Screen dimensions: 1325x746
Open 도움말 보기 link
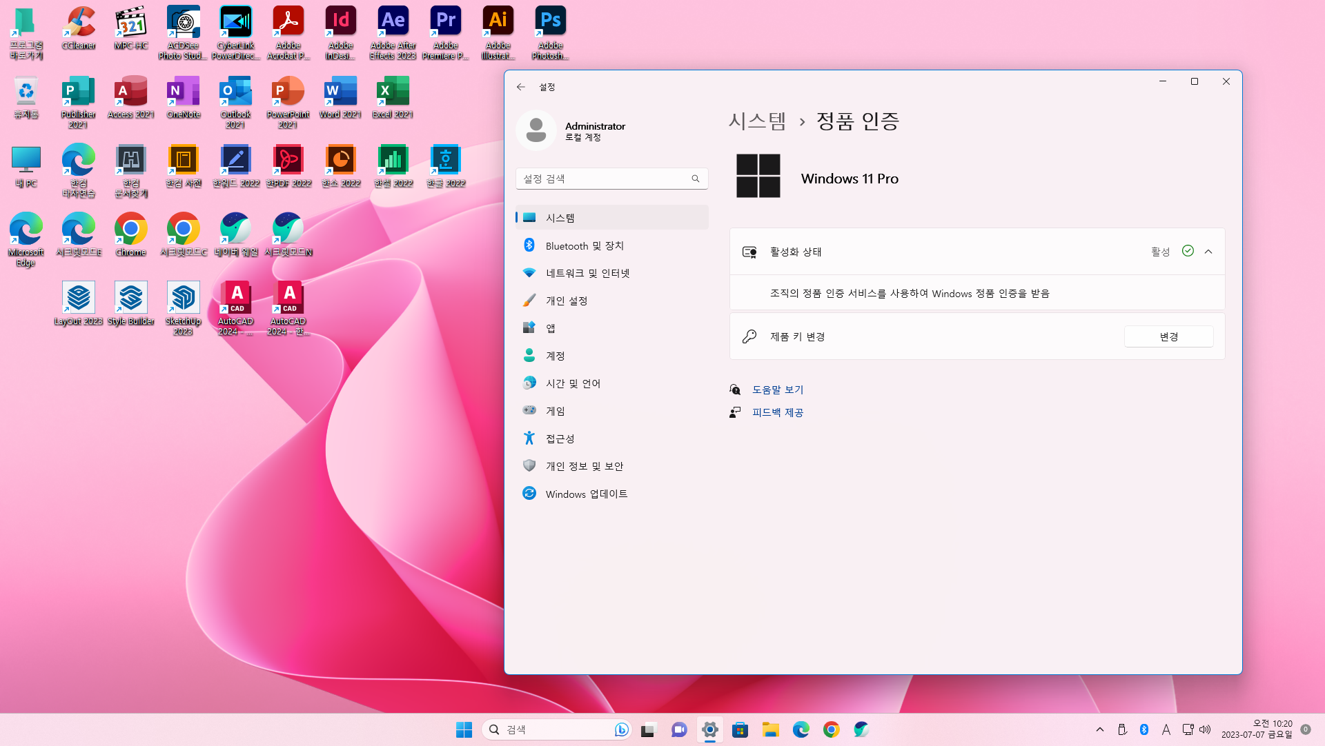coord(777,390)
